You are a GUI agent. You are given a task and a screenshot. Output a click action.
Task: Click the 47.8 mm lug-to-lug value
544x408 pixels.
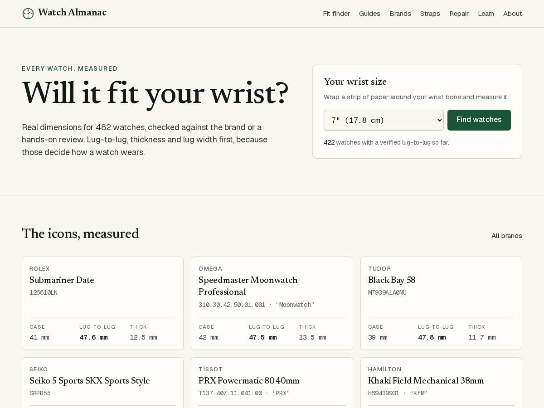tap(432, 337)
